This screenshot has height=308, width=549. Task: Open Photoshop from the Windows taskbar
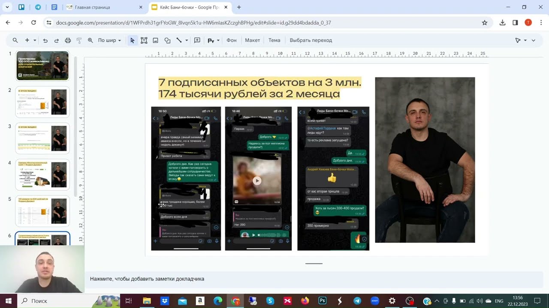[323, 301]
